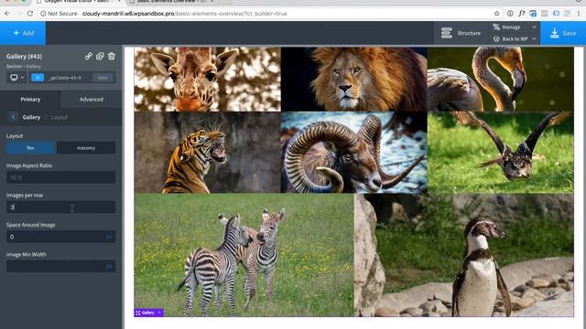The width and height of the screenshot is (586, 329).
Task: Select the flex layout option
Action: [30, 148]
